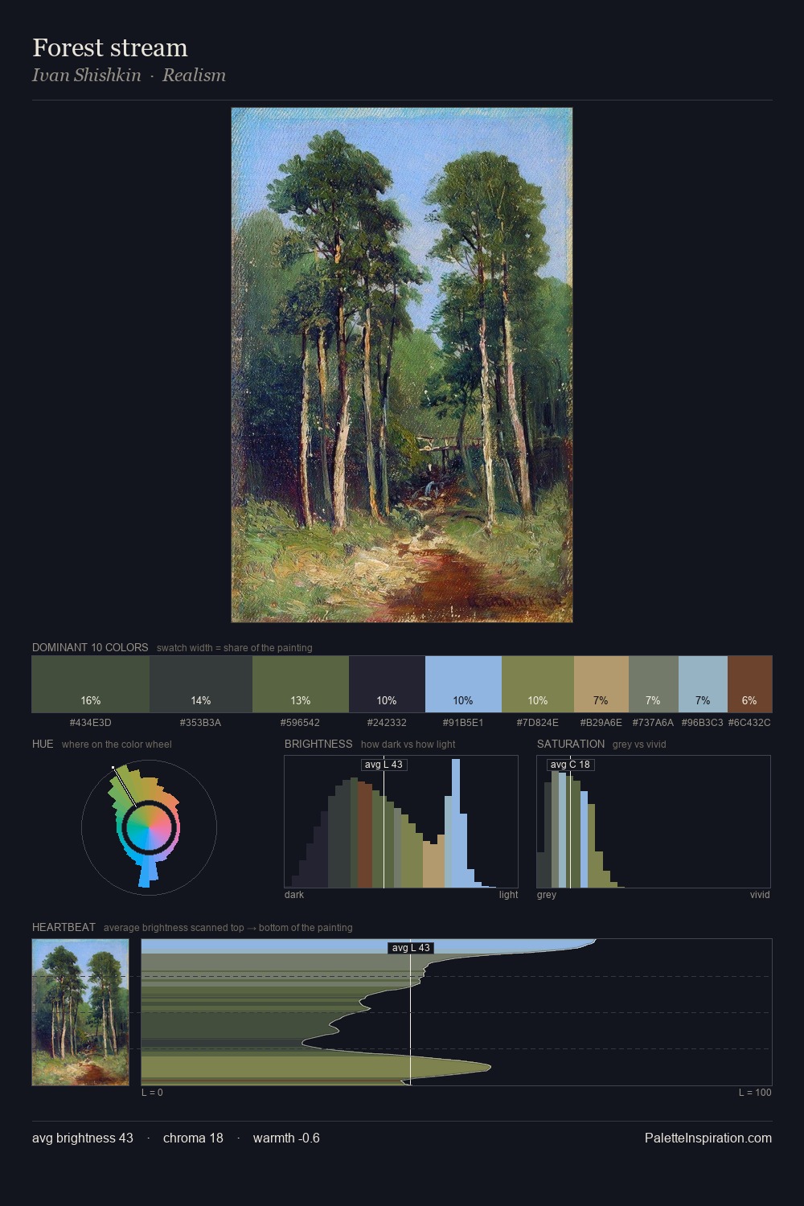
Task: Click the avg C 18 saturation label
Action: 570,765
